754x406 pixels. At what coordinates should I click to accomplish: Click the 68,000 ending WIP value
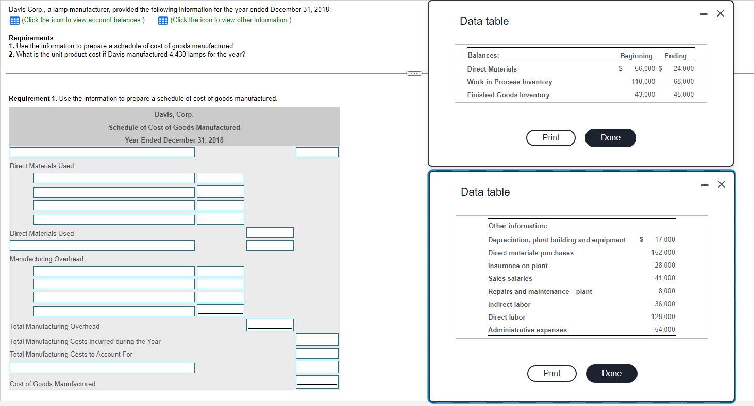(x=683, y=81)
